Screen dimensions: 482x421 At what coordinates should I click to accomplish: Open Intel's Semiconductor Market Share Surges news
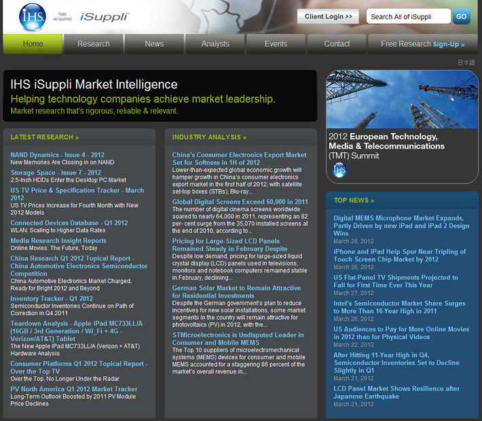(x=399, y=307)
